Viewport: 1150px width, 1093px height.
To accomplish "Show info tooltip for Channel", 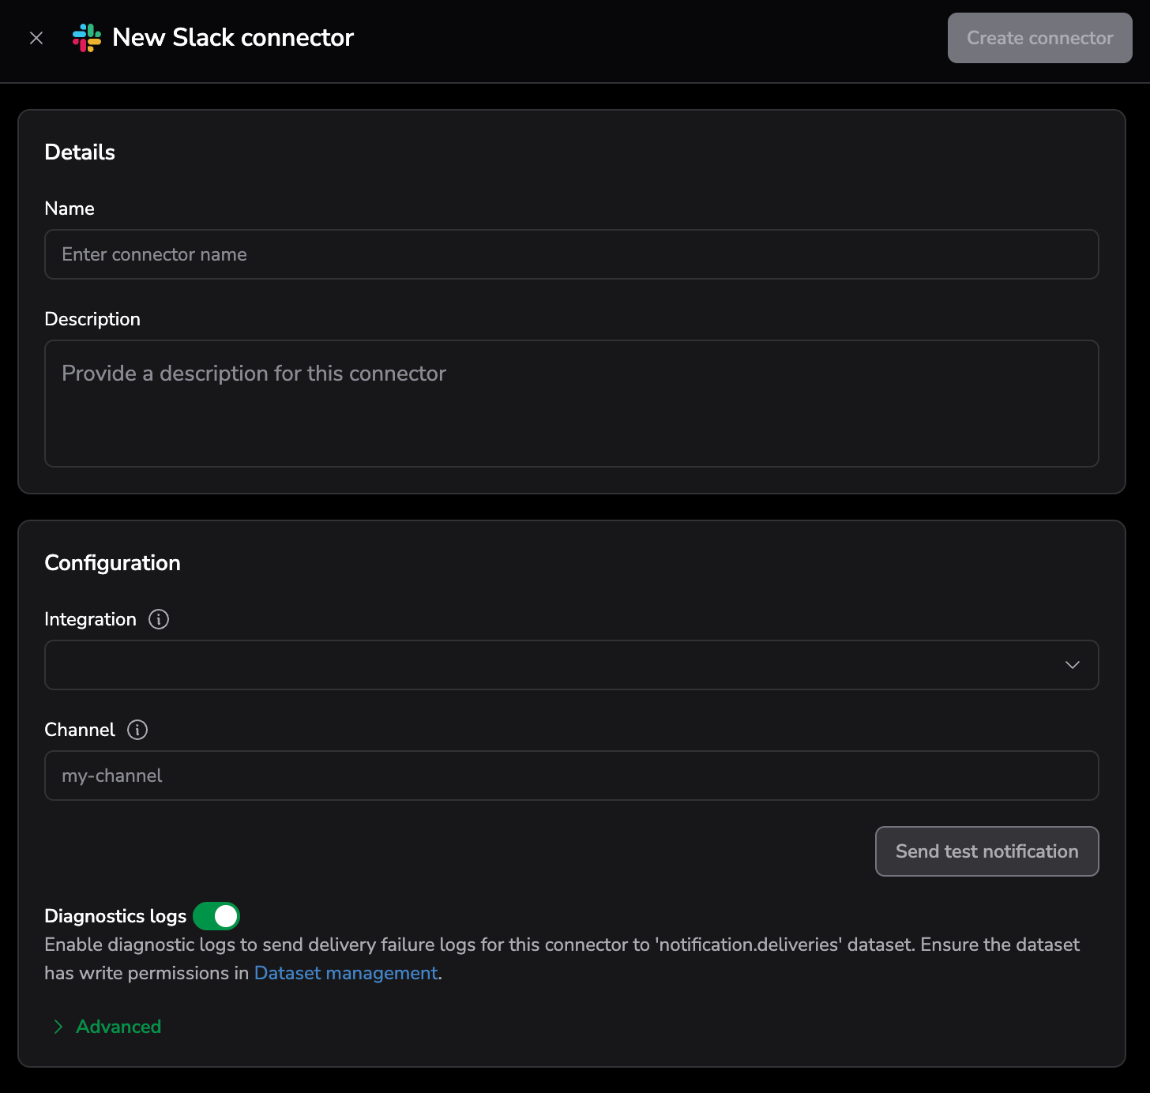I will [137, 730].
